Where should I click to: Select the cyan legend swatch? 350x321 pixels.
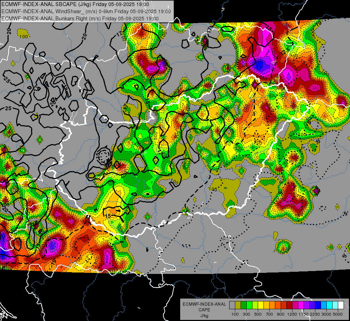330,305
